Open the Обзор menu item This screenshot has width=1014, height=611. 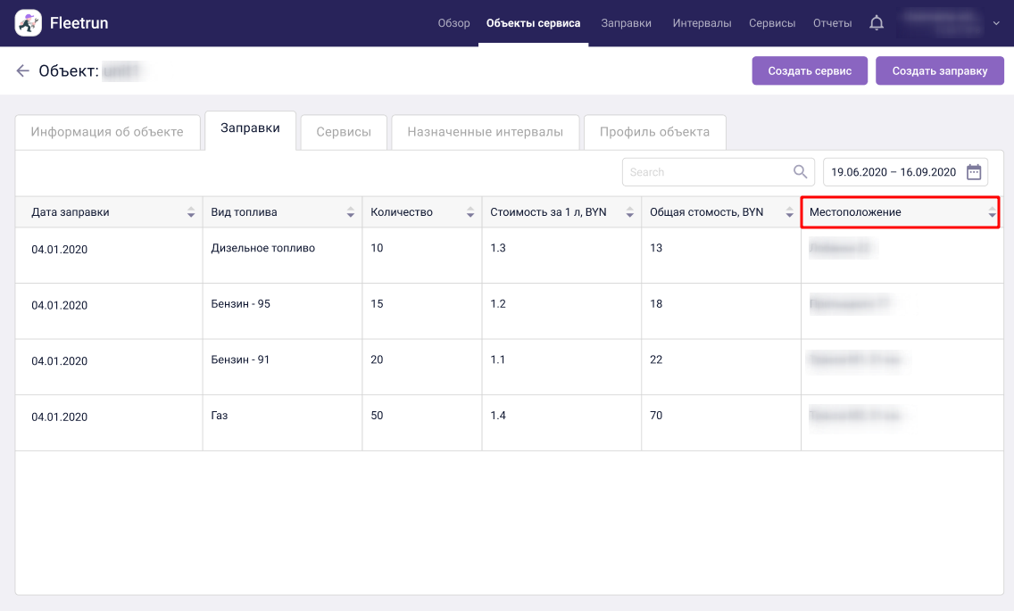pyautogui.click(x=453, y=23)
